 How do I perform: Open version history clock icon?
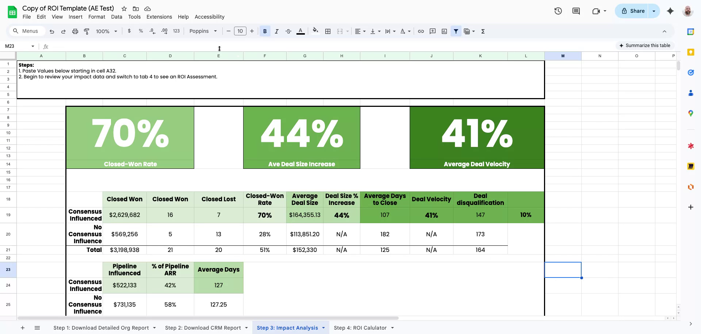558,11
